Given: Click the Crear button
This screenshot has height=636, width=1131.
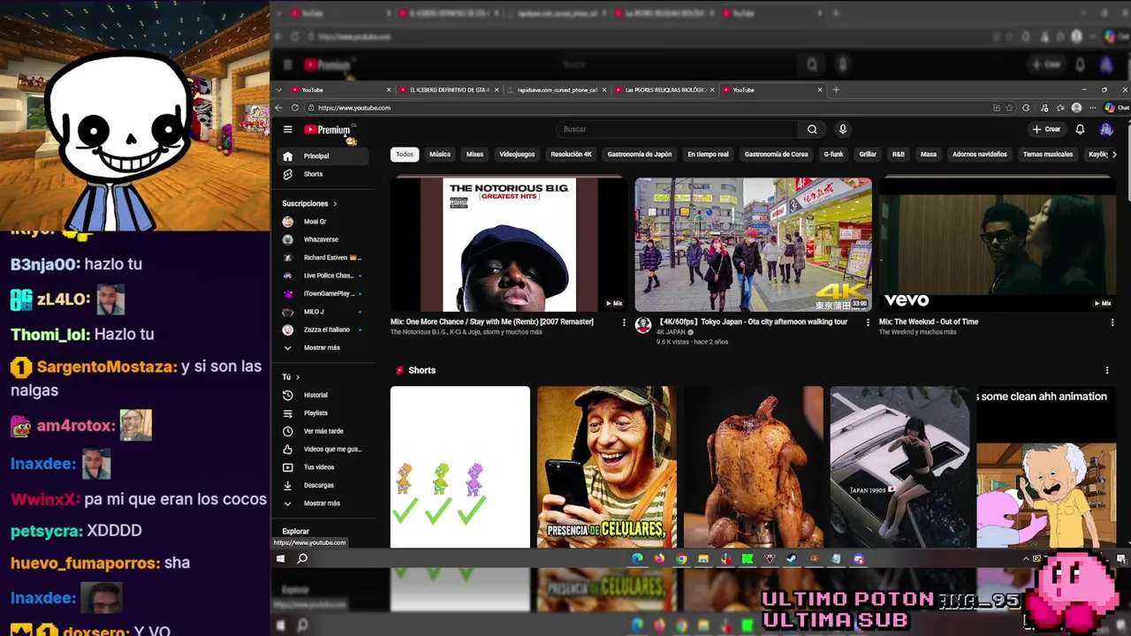Looking at the screenshot, I should [1046, 130].
